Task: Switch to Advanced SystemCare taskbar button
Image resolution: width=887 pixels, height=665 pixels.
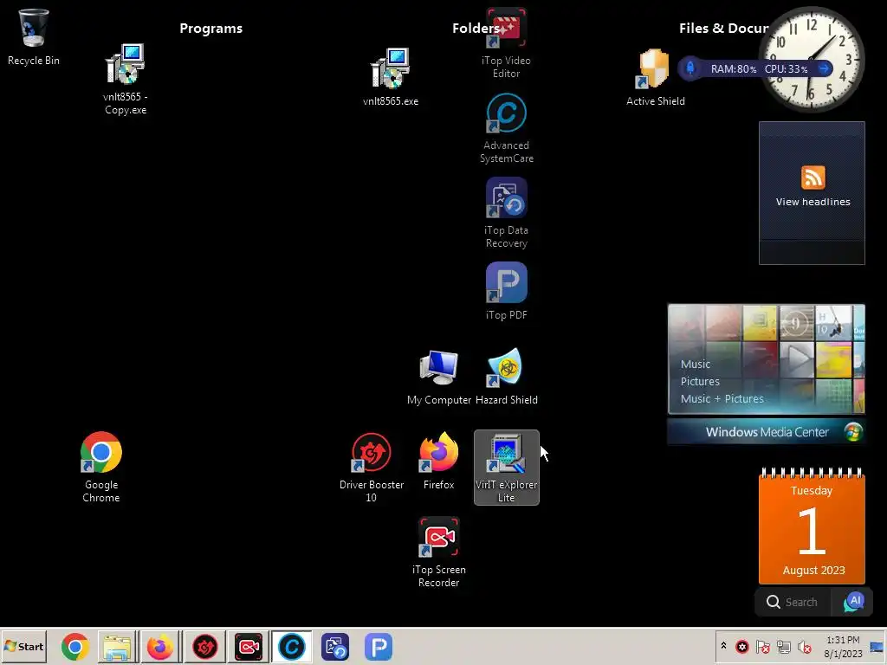Action: click(x=291, y=646)
